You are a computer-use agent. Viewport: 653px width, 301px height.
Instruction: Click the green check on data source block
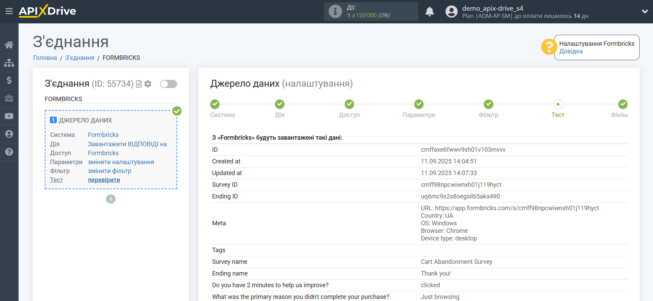[x=177, y=111]
